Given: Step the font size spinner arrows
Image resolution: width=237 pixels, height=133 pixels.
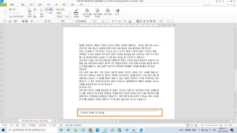Looking at the screenshot, I should pos(108,21).
